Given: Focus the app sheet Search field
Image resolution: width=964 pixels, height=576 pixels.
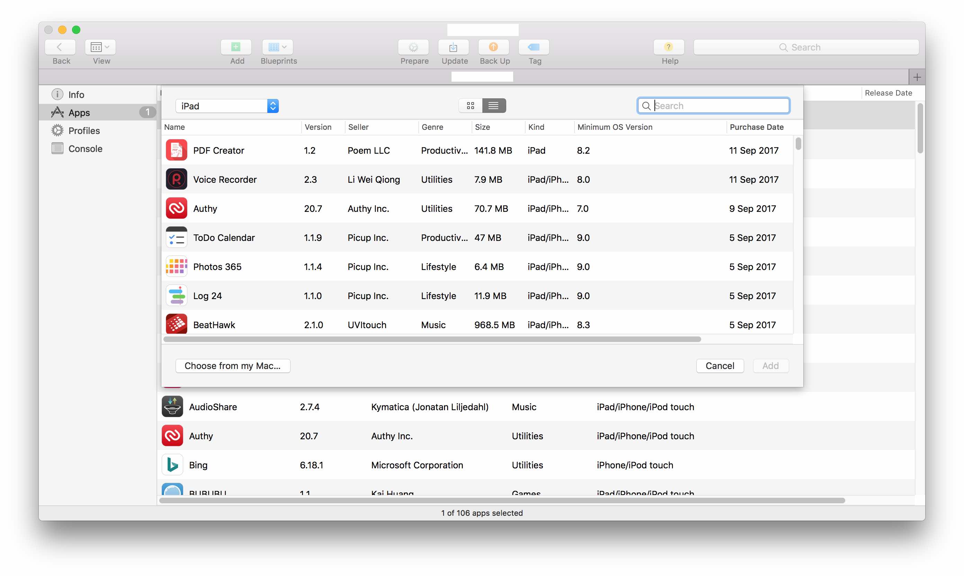Looking at the screenshot, I should pyautogui.click(x=713, y=106).
